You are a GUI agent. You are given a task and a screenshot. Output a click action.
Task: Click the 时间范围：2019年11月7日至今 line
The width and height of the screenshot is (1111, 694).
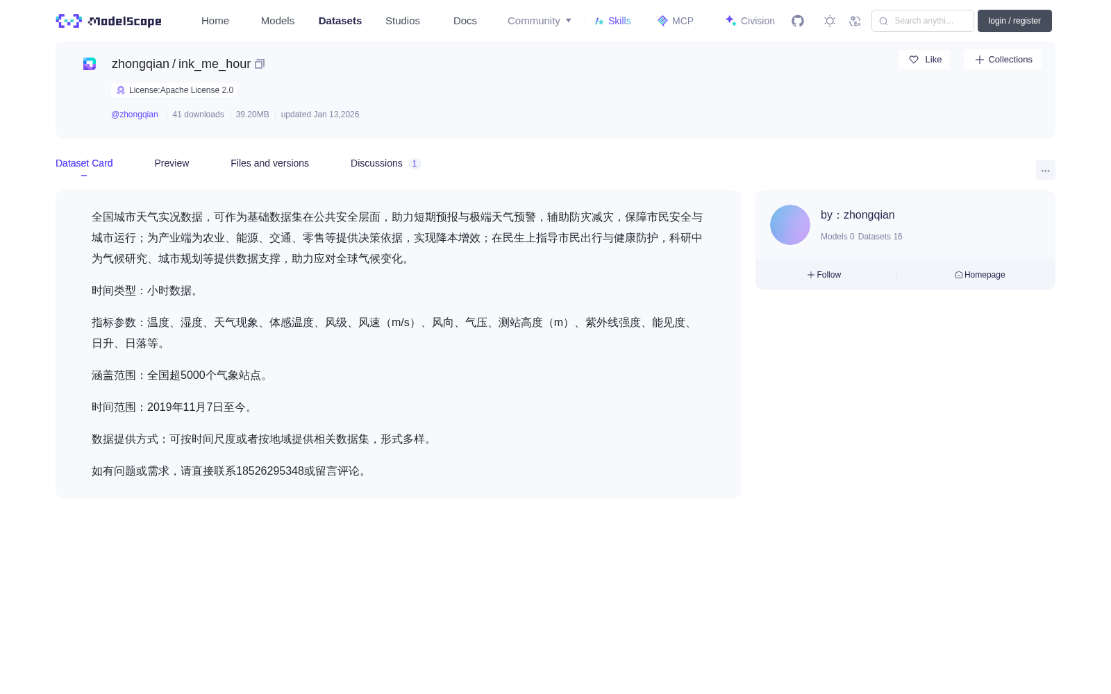pos(174,407)
